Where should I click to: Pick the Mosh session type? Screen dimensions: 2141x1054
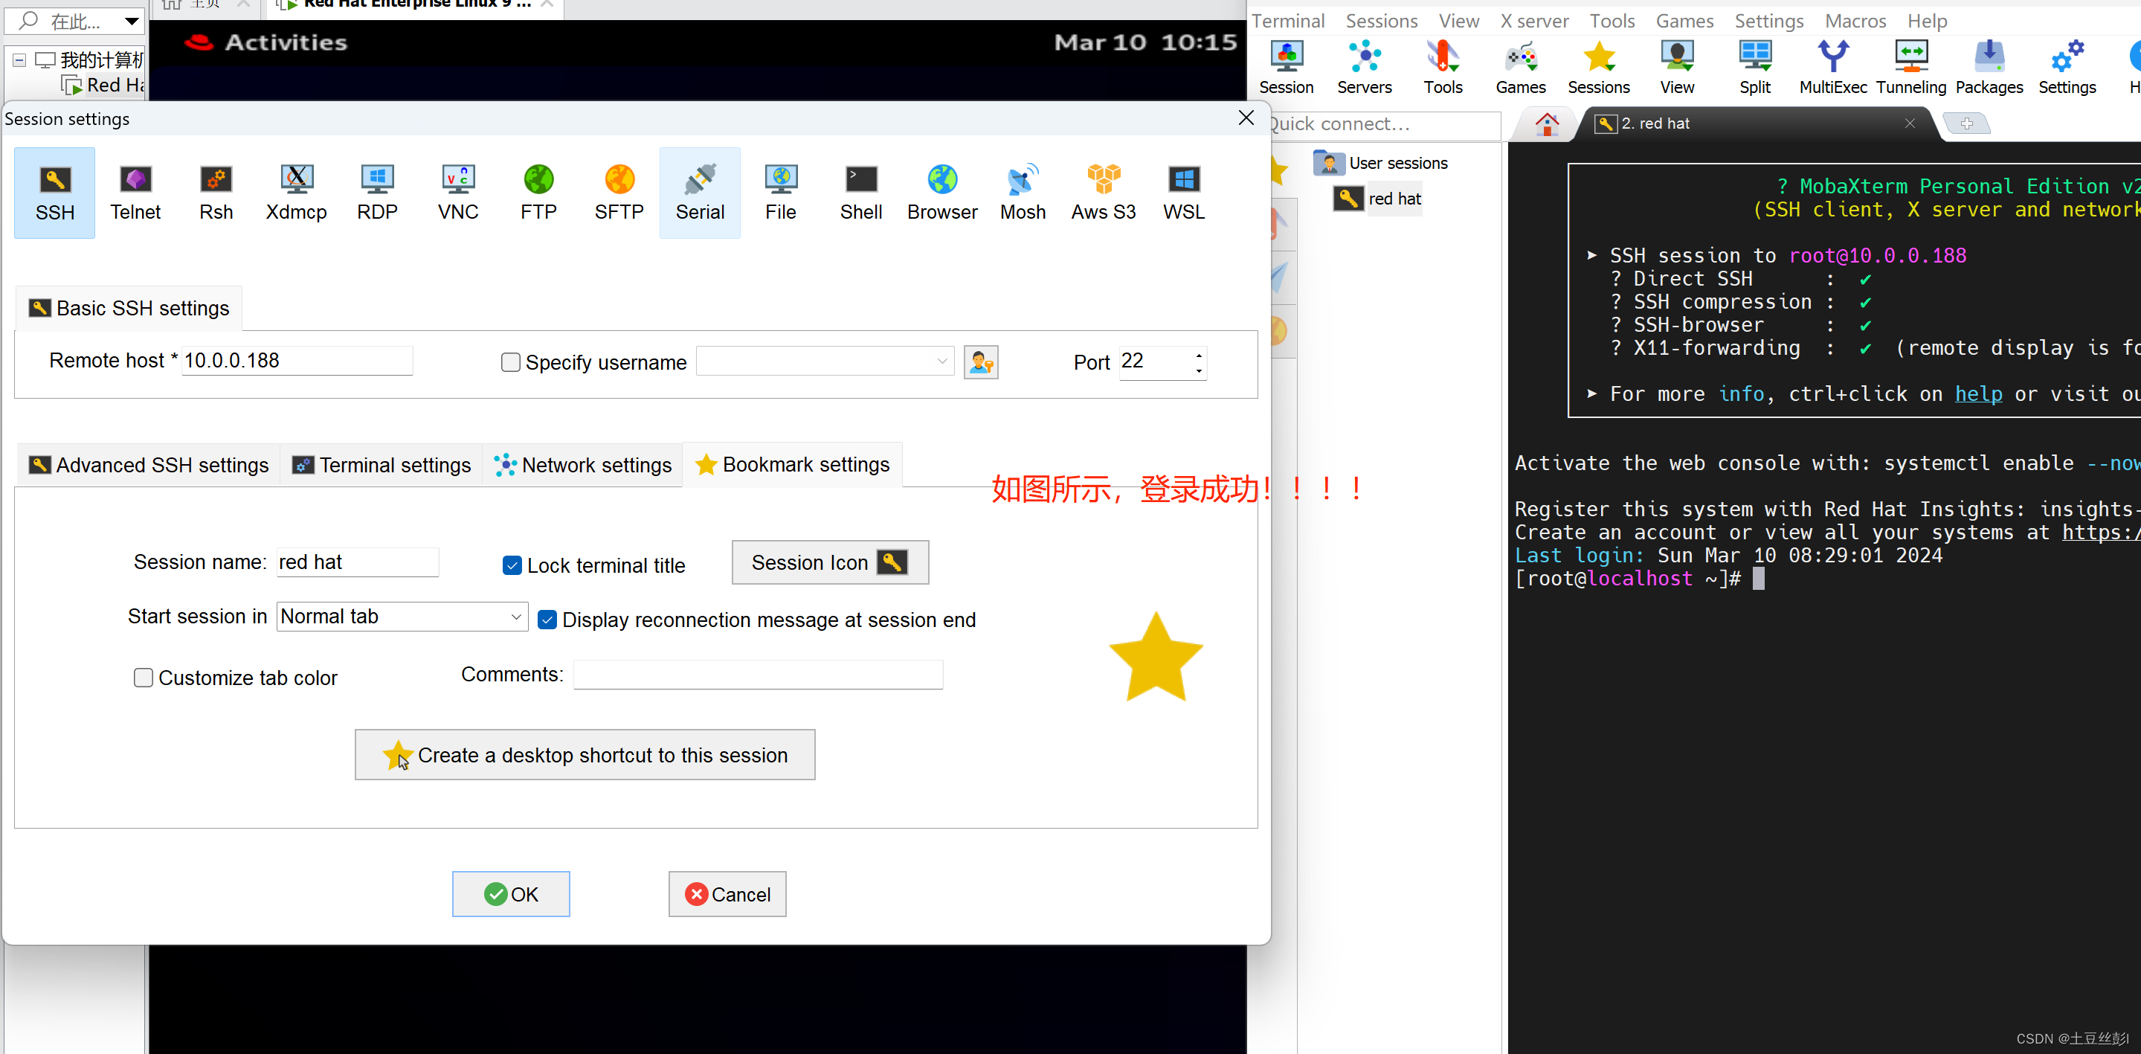[x=1023, y=192]
